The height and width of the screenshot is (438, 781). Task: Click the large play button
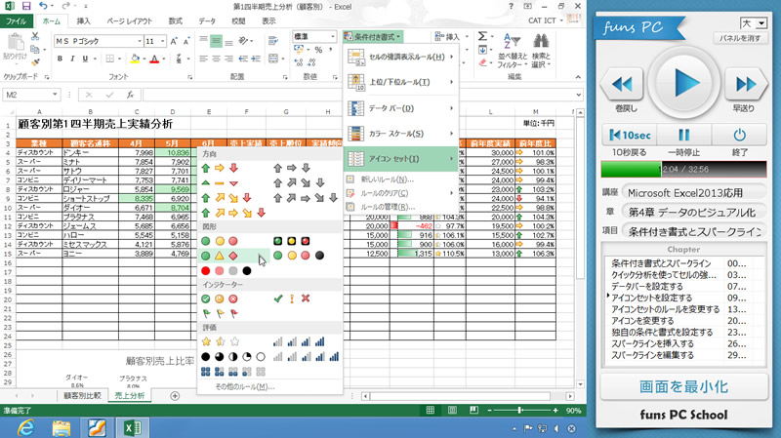(x=684, y=83)
